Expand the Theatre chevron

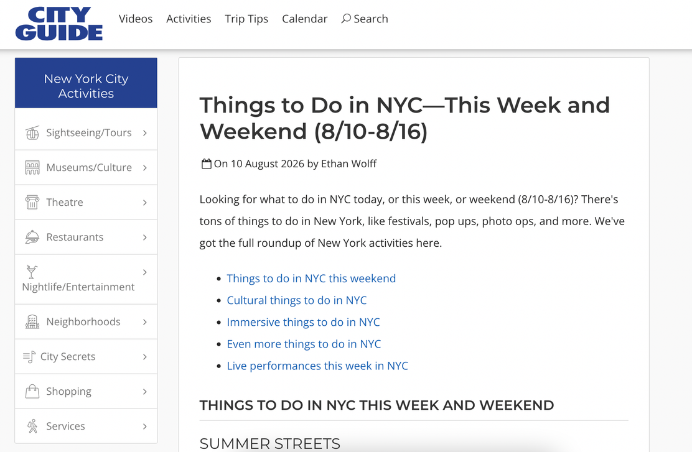pyautogui.click(x=145, y=203)
